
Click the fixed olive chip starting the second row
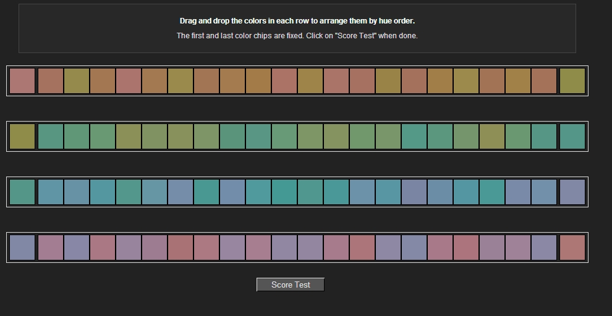pyautogui.click(x=22, y=136)
